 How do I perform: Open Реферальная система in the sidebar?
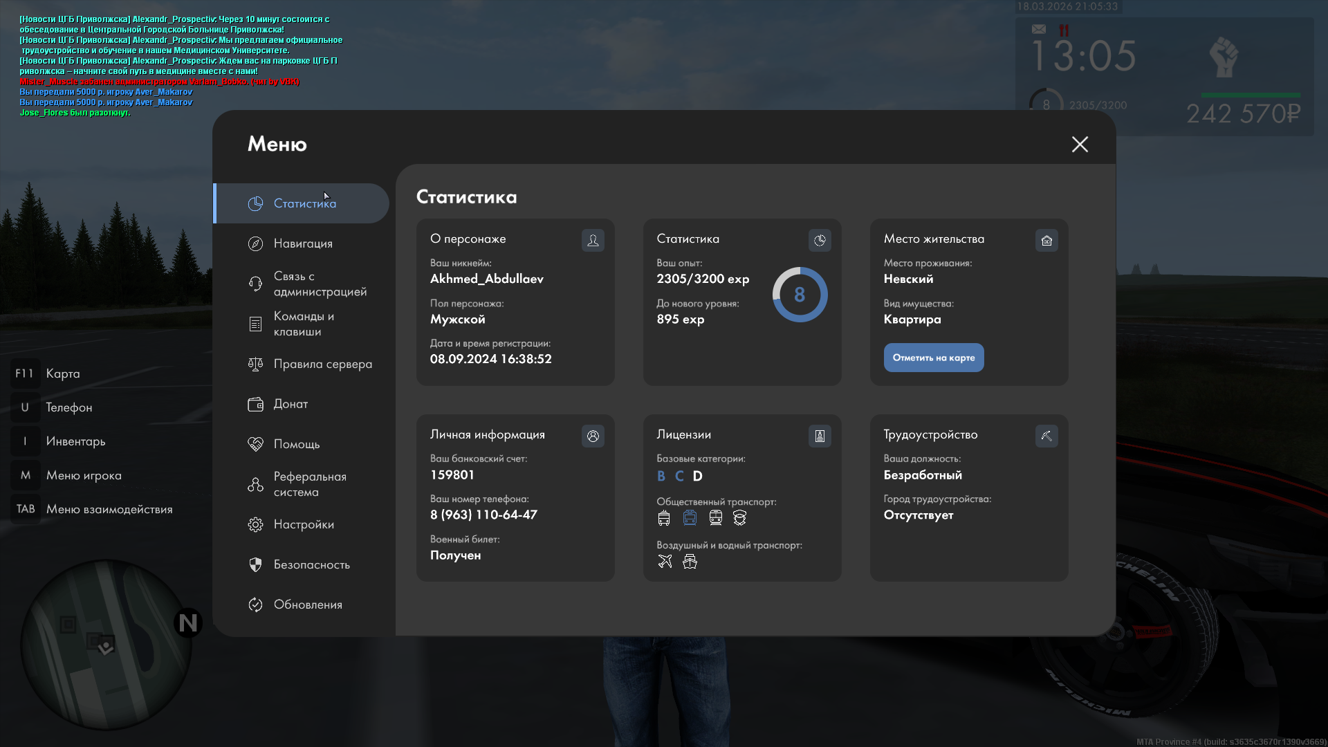click(309, 484)
